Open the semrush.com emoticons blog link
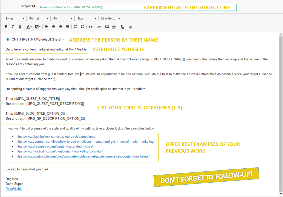 pyautogui.click(x=85, y=142)
